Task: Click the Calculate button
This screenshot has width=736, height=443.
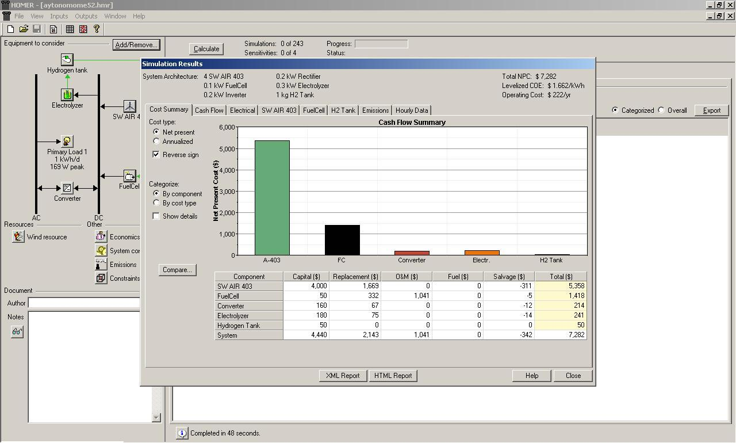Action: (206, 49)
